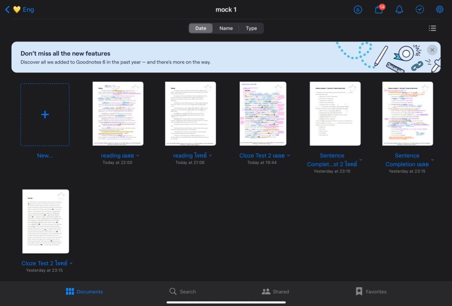Open the new features banner

coord(226,57)
